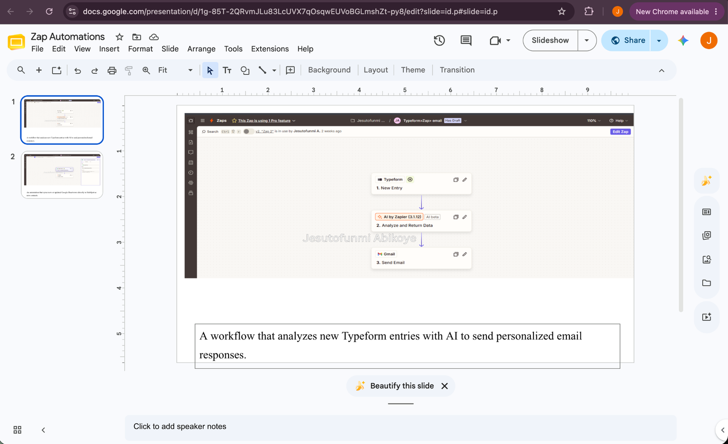Star the Zap Automations document
The height and width of the screenshot is (444, 728).
[119, 37]
